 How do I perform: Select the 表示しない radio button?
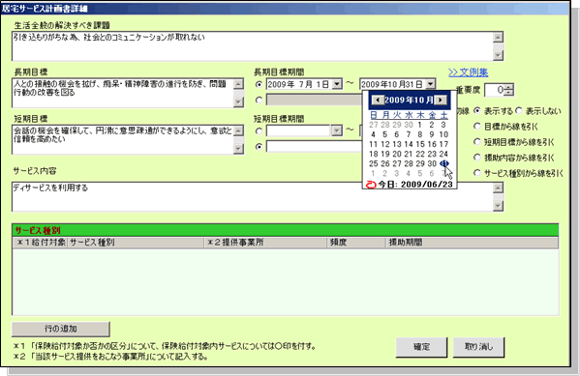519,111
